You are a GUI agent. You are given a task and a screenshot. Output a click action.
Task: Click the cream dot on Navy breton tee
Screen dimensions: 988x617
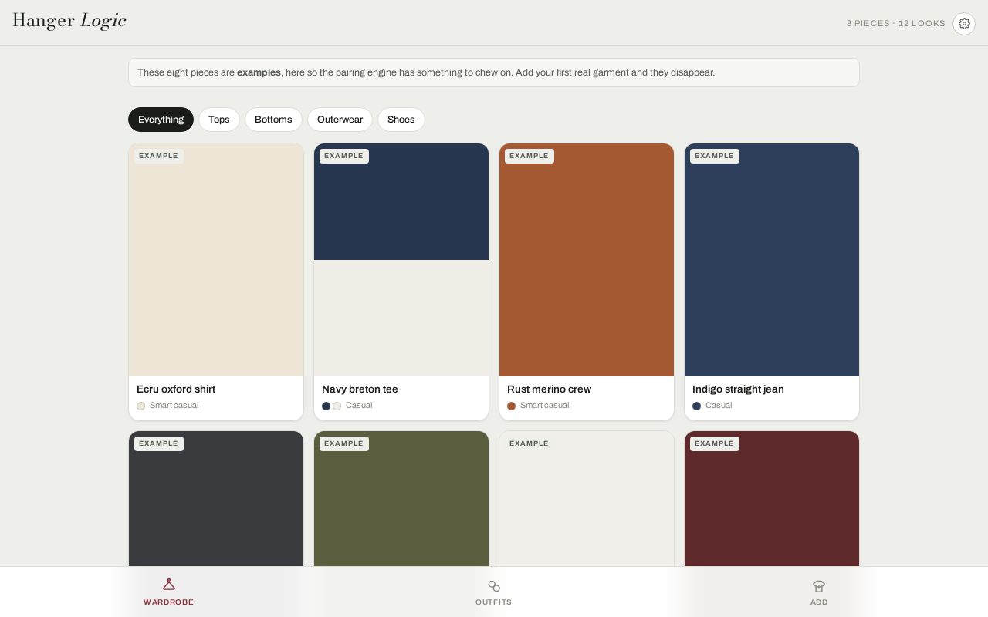point(337,406)
